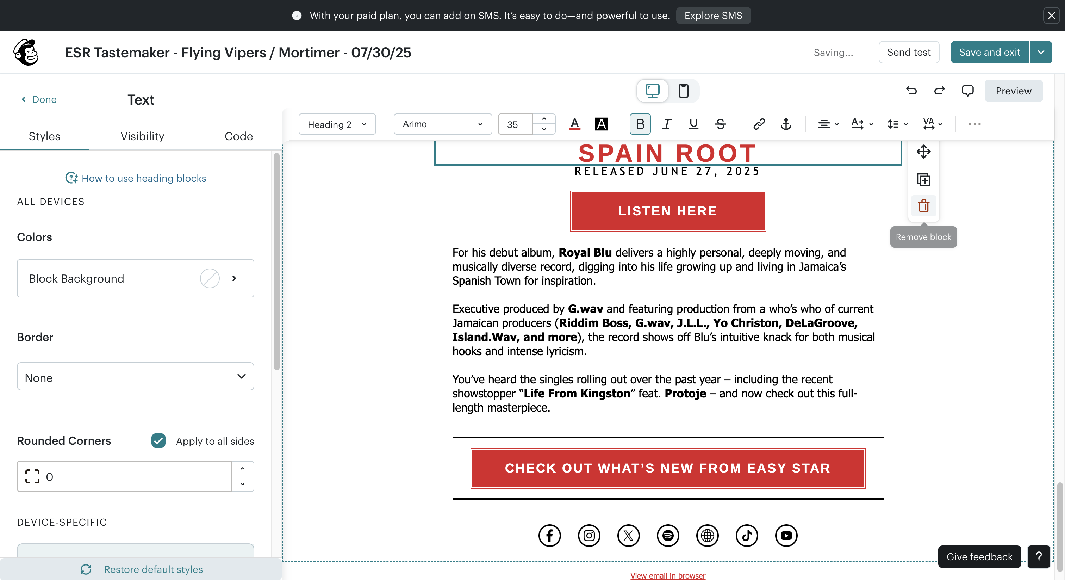Insert a hyperlink with the link icon
The height and width of the screenshot is (580, 1065).
pyautogui.click(x=759, y=124)
